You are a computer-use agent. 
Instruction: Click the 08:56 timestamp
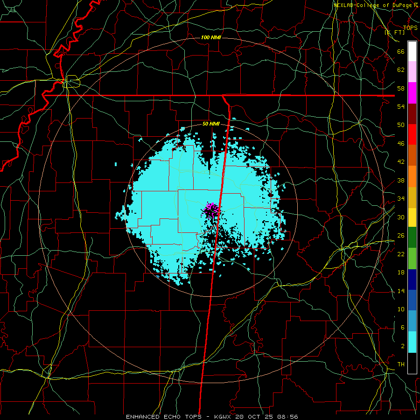click(x=287, y=417)
